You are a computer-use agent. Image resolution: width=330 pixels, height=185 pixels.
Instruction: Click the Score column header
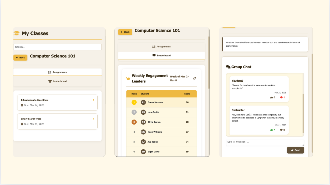(187, 94)
